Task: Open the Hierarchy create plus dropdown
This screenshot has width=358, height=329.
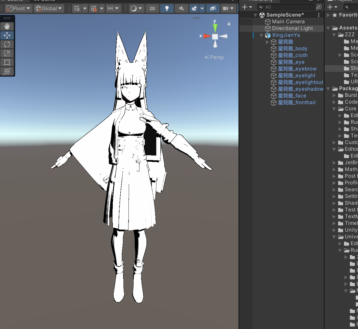Action: pos(247,7)
